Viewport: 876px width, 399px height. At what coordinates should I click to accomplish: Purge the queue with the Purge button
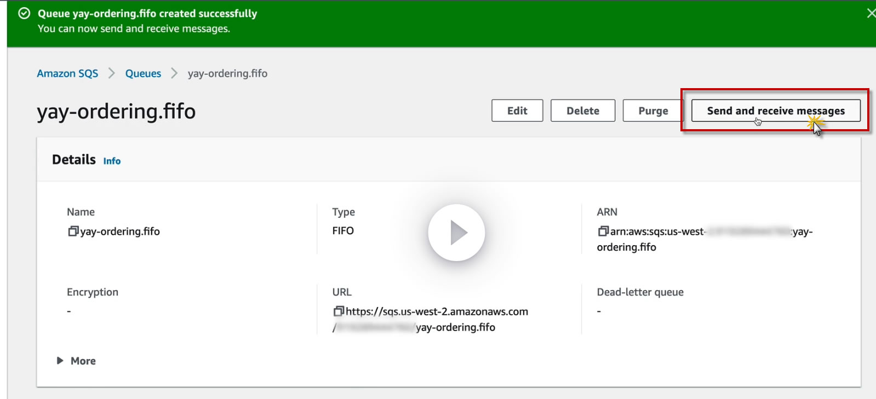pyautogui.click(x=652, y=111)
